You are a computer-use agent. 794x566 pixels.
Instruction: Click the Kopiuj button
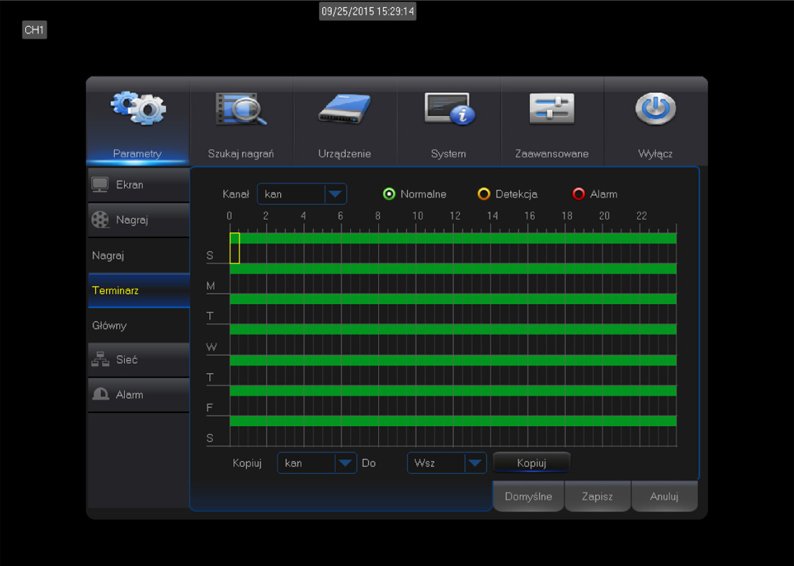coord(532,463)
